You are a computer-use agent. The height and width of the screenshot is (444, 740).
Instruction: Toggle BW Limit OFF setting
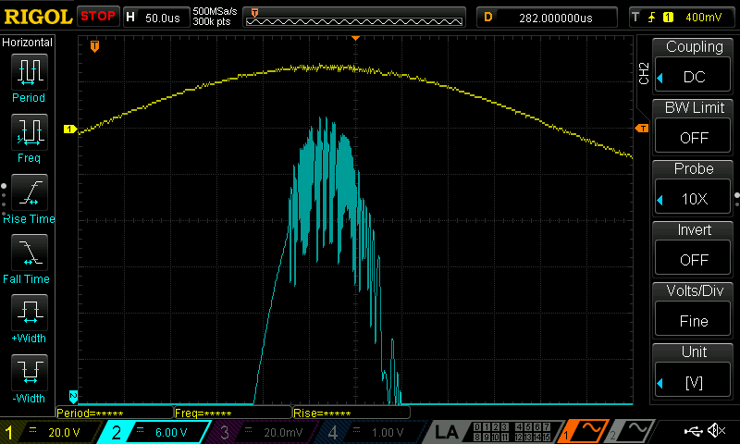coord(693,138)
